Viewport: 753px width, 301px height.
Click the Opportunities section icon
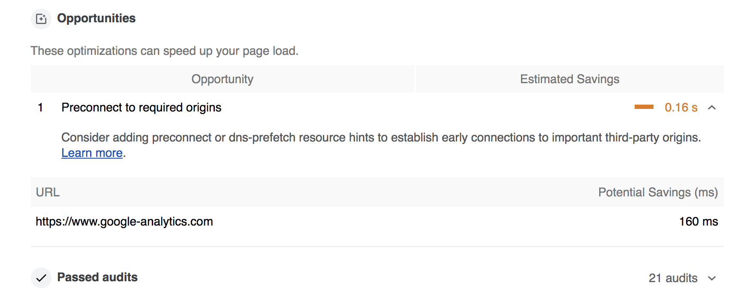(41, 19)
